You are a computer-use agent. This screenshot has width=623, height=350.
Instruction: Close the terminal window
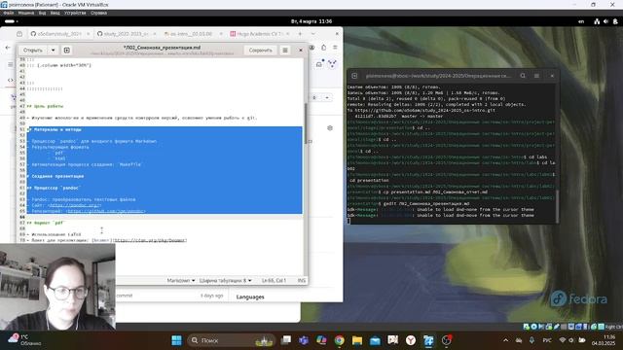pyautogui.click(x=552, y=76)
